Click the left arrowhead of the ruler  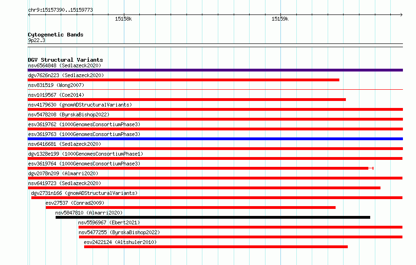[x=29, y=14]
